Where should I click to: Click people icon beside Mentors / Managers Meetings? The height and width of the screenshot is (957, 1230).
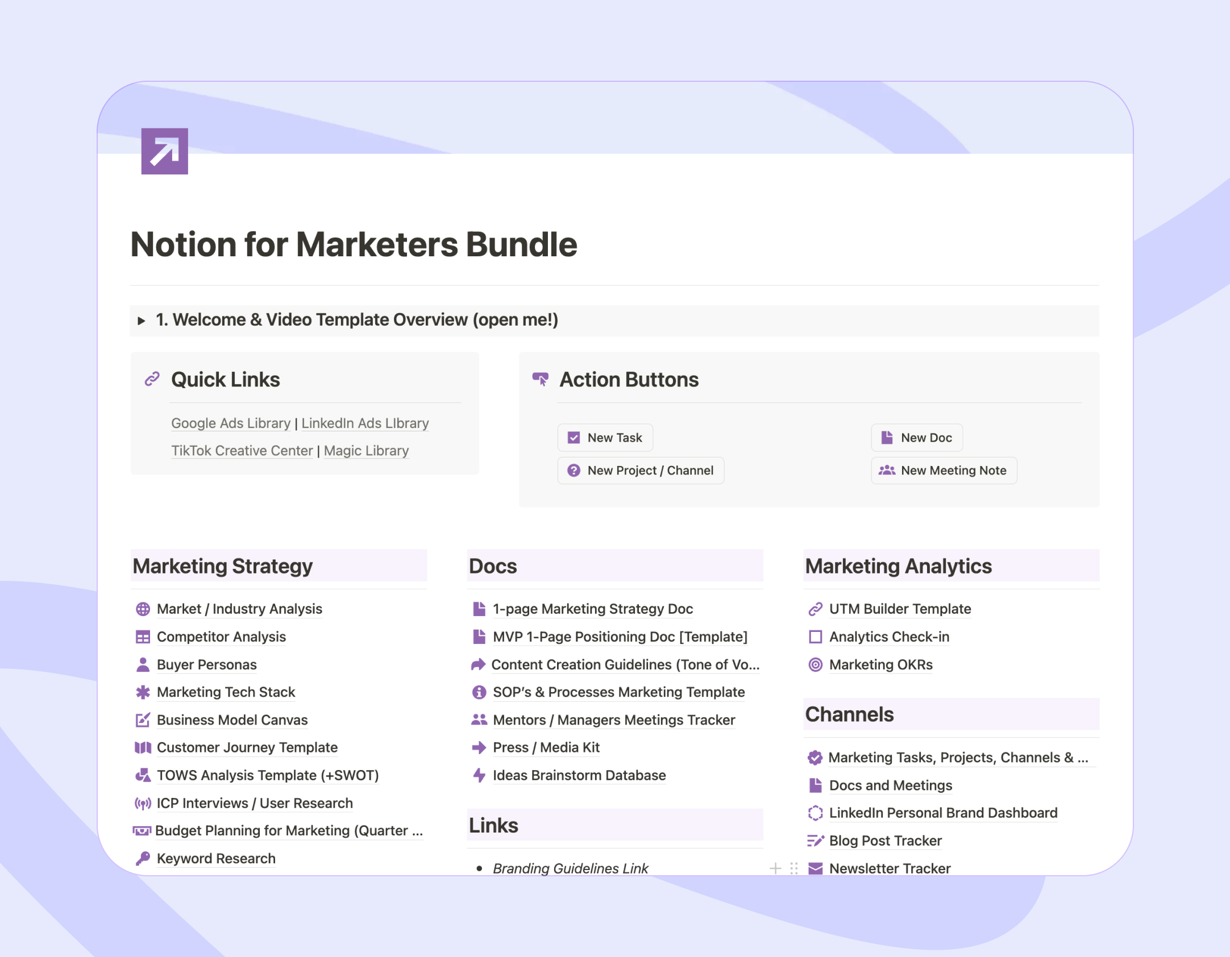point(479,720)
